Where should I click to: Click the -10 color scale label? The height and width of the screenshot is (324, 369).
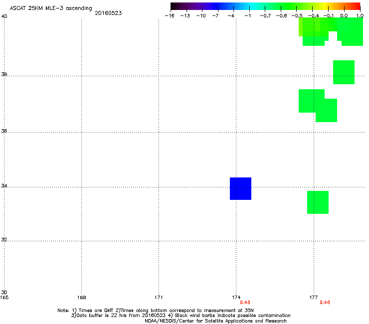pyautogui.click(x=201, y=16)
